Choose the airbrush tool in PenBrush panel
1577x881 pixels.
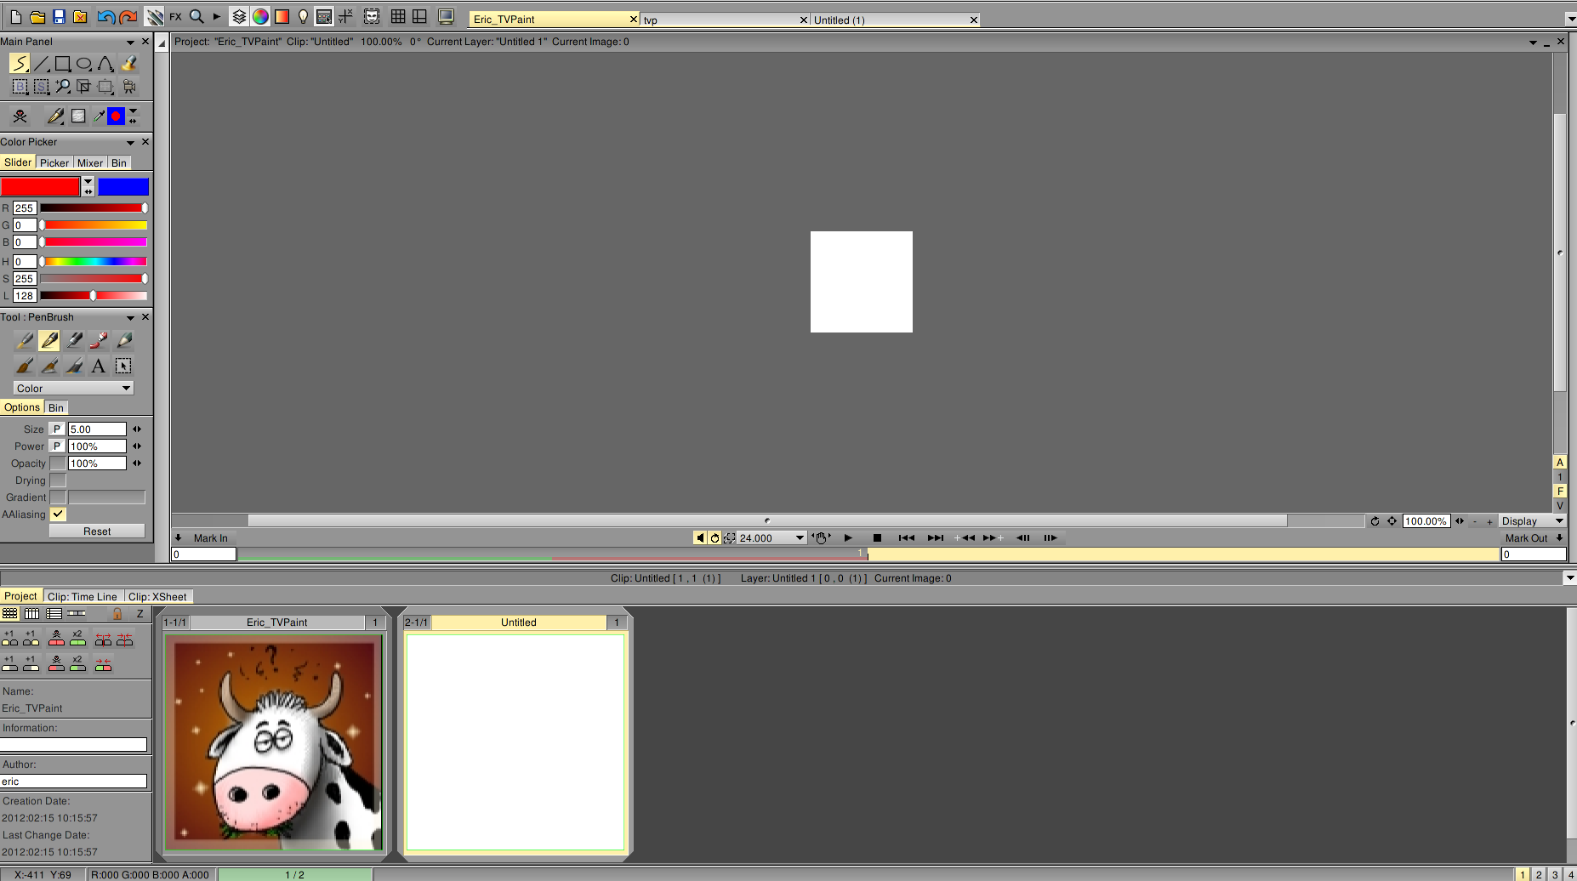click(x=25, y=340)
